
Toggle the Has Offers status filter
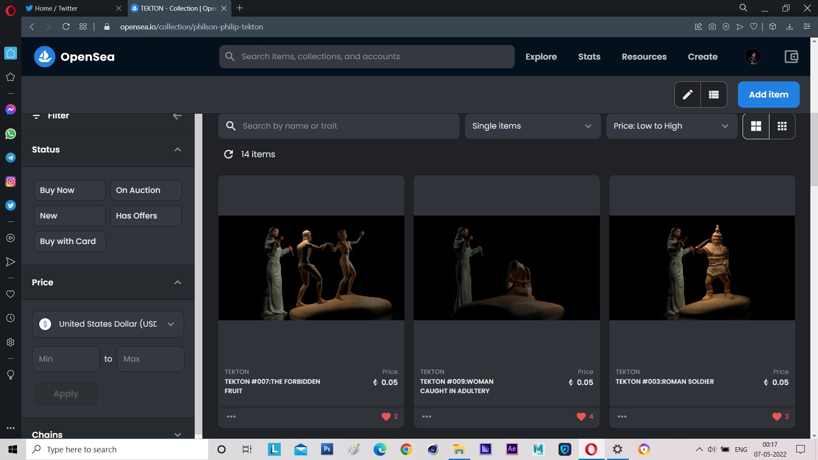(146, 216)
